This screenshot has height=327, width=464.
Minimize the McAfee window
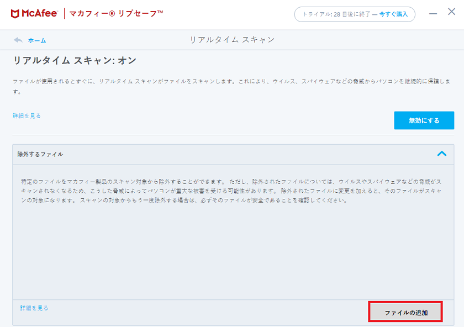(433, 14)
